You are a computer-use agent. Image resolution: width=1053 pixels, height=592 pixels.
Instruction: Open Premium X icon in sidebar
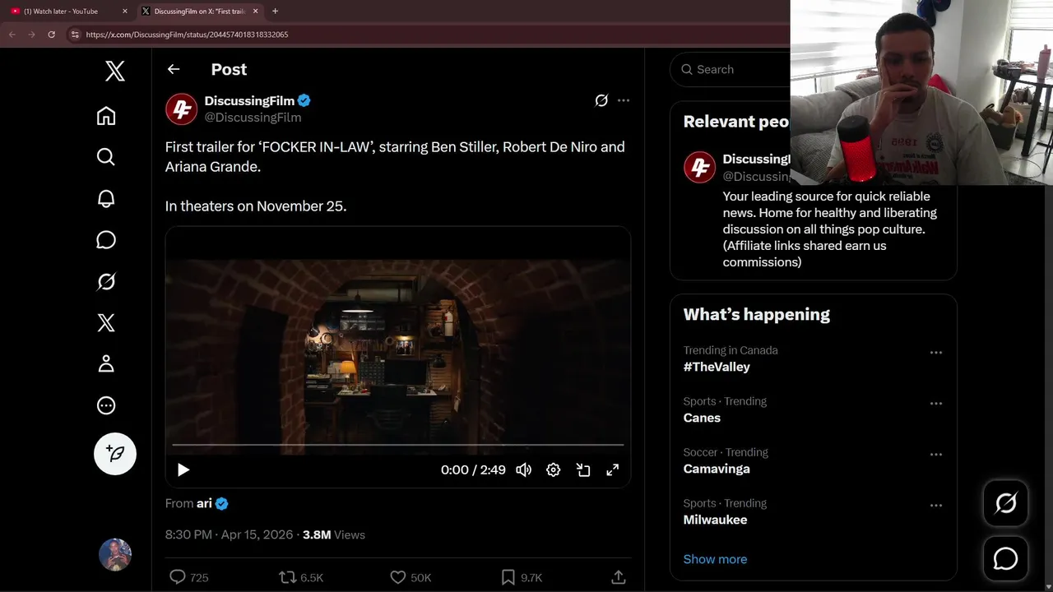click(106, 322)
